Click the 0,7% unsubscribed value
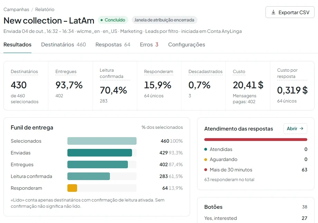This screenshot has height=223, width=318. click(199, 85)
